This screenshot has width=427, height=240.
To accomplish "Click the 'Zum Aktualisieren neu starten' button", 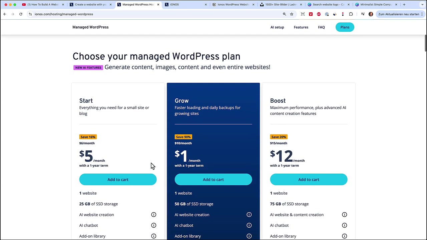I will (400, 14).
